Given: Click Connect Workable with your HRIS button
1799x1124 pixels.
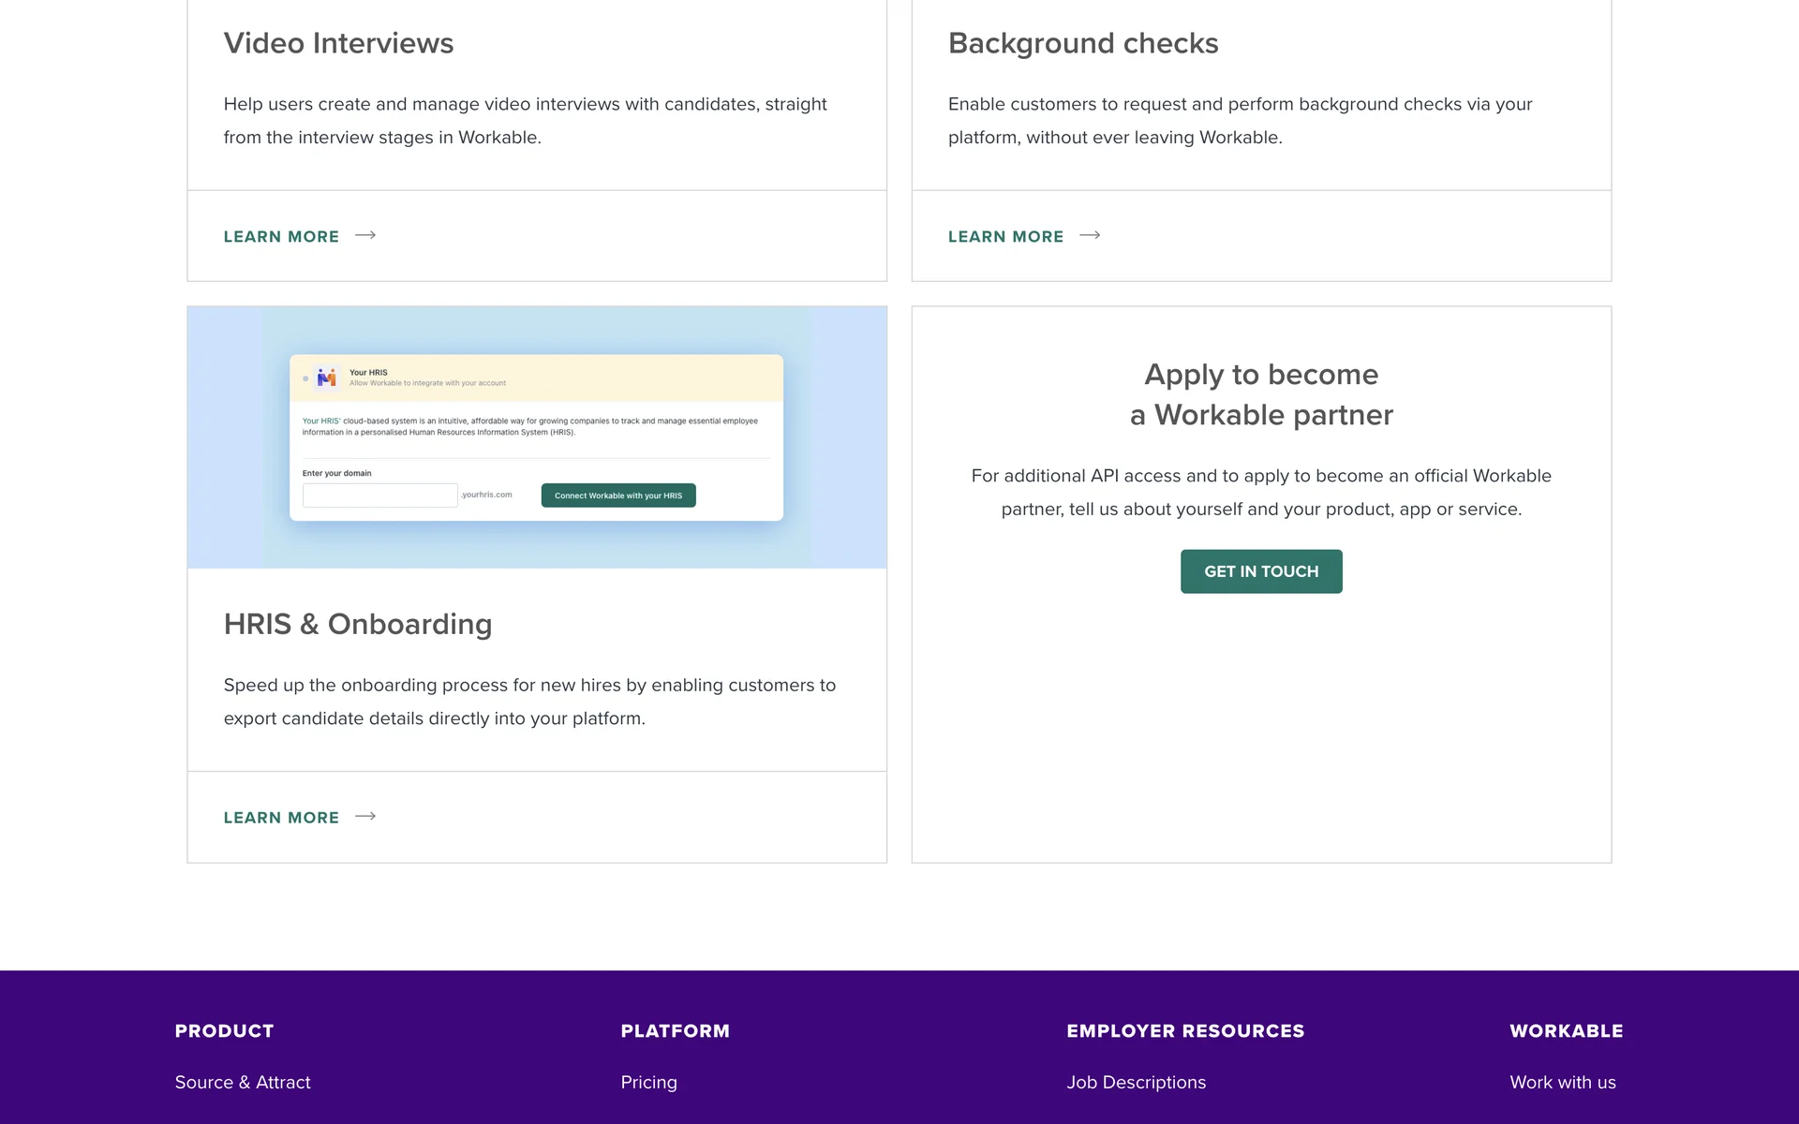Looking at the screenshot, I should (618, 495).
